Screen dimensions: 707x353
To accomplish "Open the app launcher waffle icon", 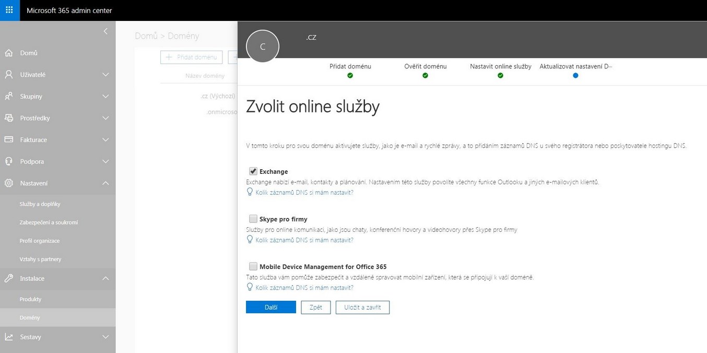I will tap(9, 10).
